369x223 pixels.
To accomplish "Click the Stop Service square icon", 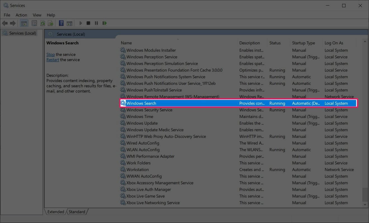I will pyautogui.click(x=88, y=23).
